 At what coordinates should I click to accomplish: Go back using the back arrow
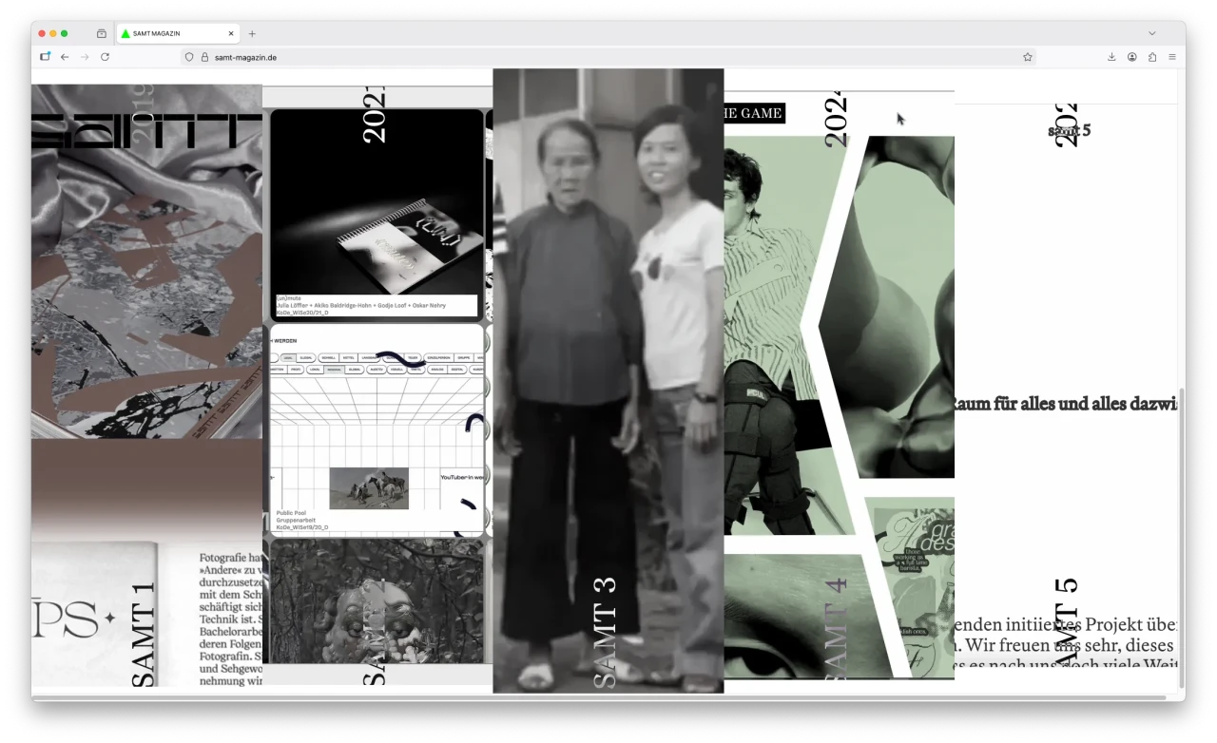(x=65, y=57)
